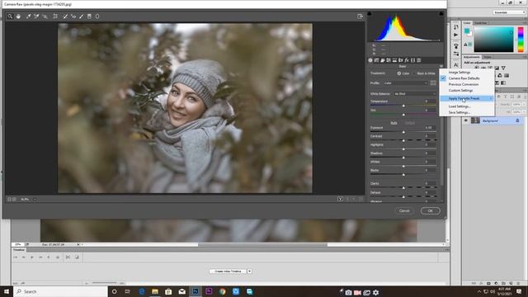This screenshot has height=297, width=528.
Task: Open File Explorer from the taskbar
Action: (x=155, y=291)
